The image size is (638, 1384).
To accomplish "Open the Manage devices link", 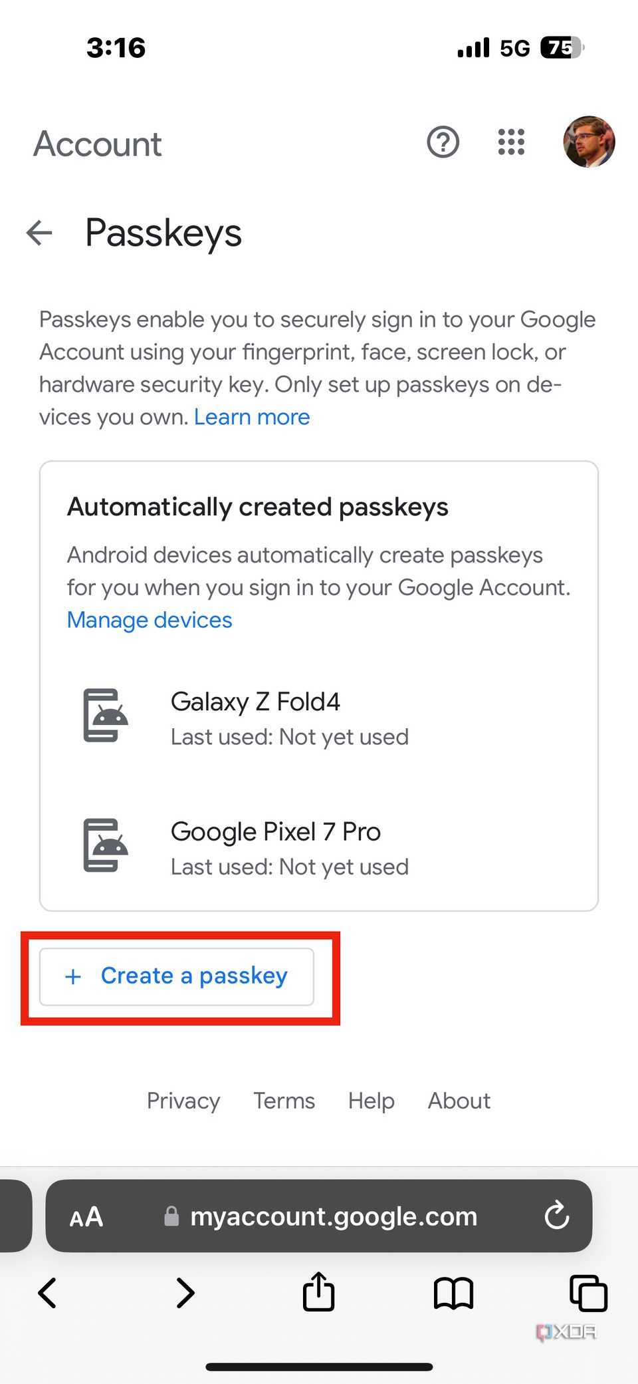I will [150, 620].
